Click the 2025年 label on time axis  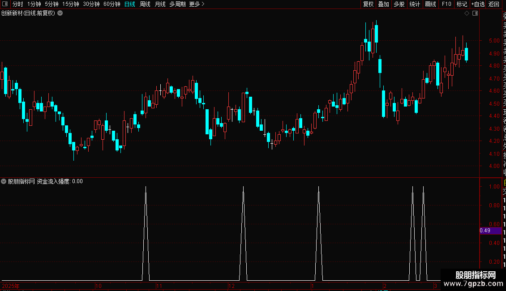(x=11, y=286)
